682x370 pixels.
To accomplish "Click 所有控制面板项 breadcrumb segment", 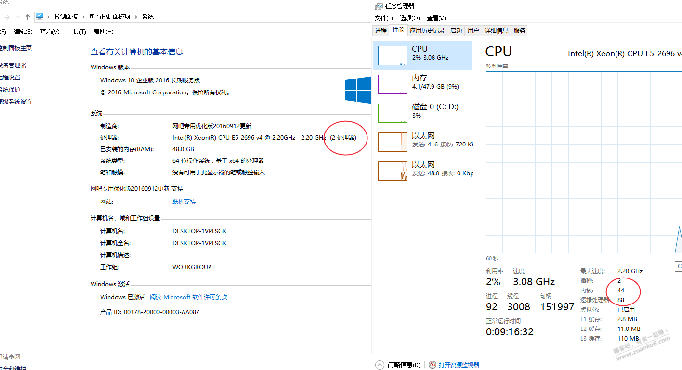I will (110, 17).
